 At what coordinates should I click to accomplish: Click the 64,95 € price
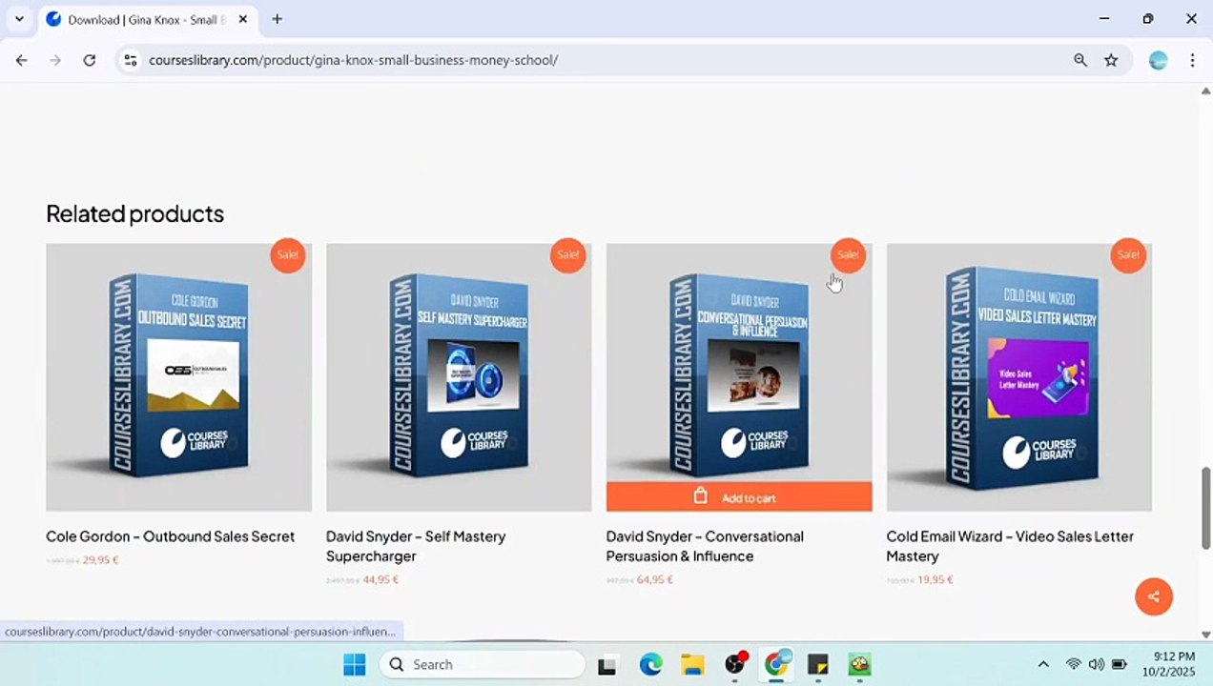point(655,579)
